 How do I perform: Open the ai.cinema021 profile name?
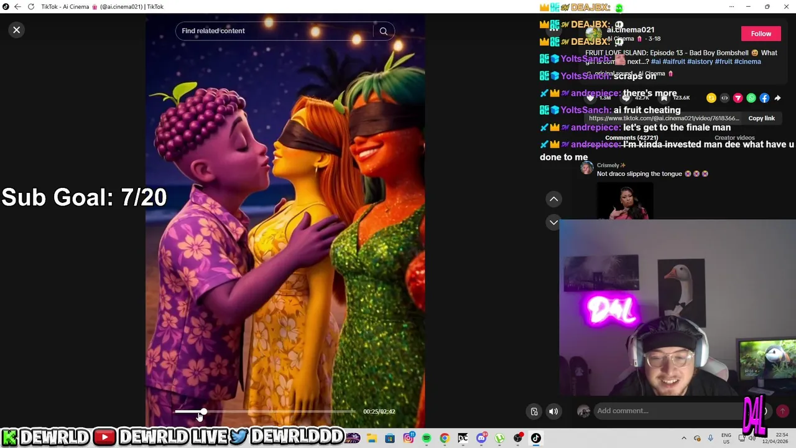click(x=631, y=30)
